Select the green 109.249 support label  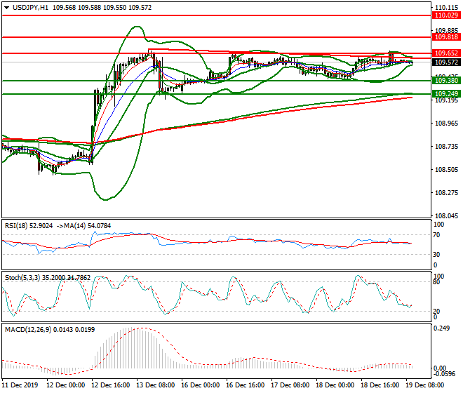[x=446, y=94]
